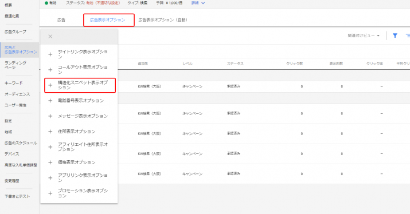Select アプリリンク表示オプション menu entry
This screenshot has width=410, height=214.
pos(79,178)
